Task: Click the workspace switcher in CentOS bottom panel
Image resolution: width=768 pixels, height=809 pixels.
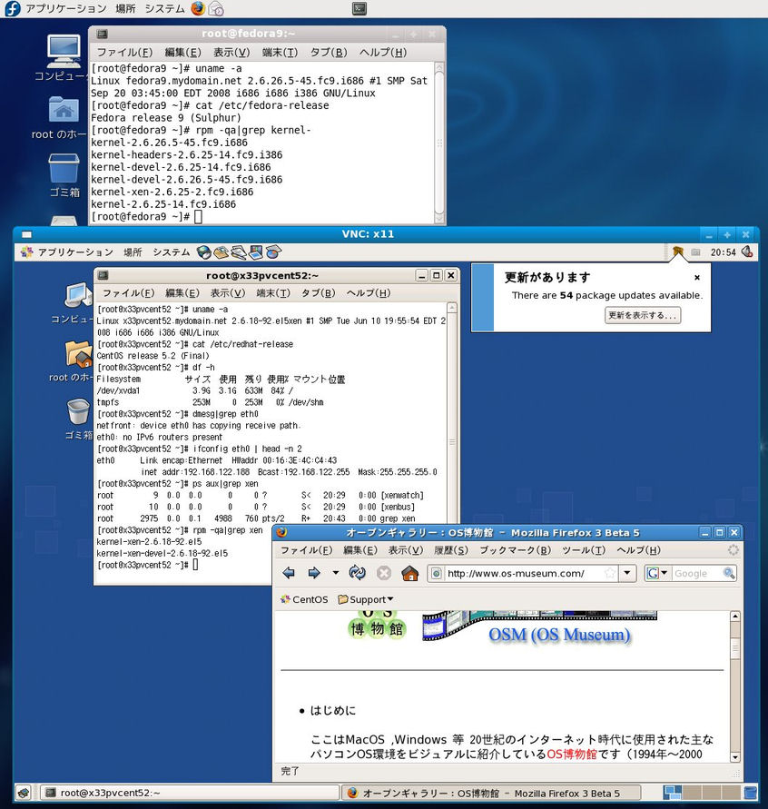Action: point(702,792)
